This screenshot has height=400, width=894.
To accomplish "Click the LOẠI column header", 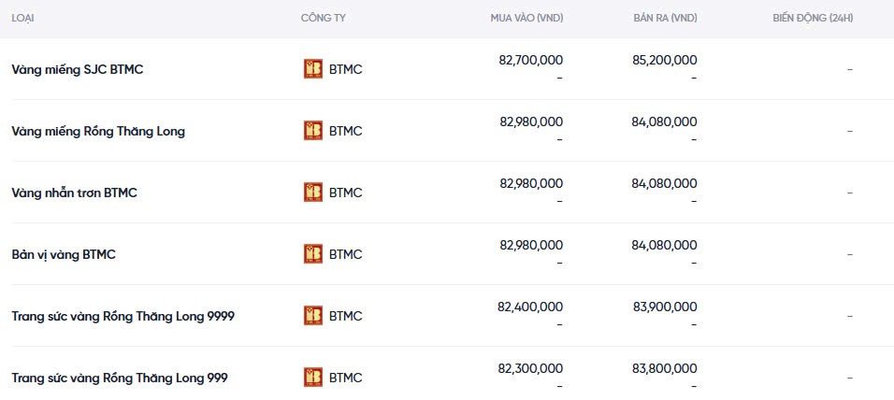I will pos(24,19).
